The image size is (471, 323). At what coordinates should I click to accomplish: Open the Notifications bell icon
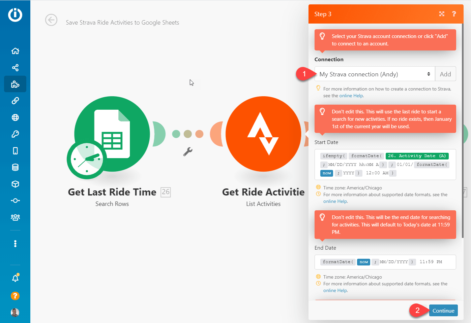(15, 278)
